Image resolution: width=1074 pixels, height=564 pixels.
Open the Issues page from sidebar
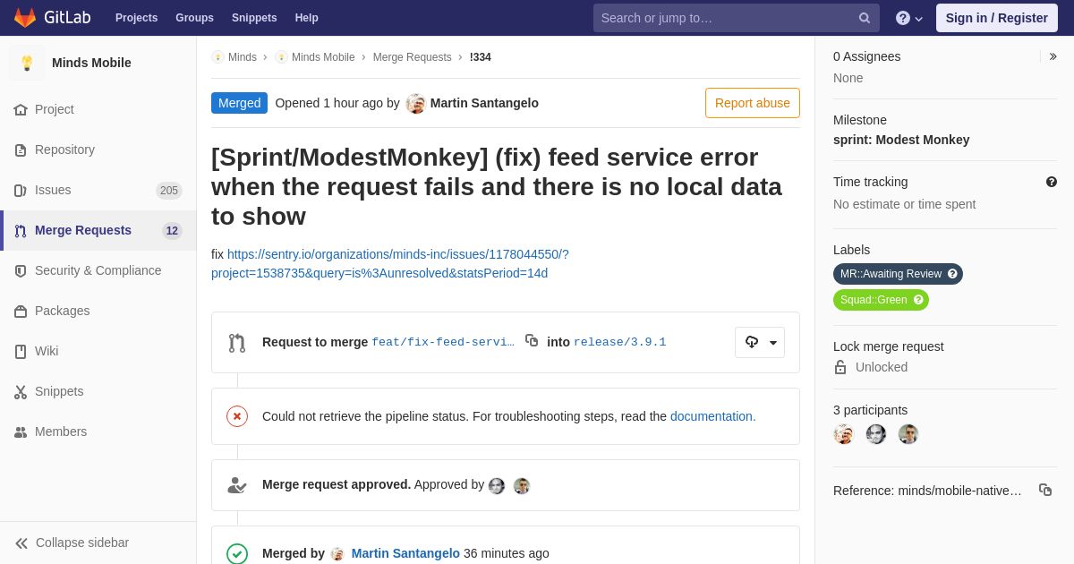click(x=98, y=190)
